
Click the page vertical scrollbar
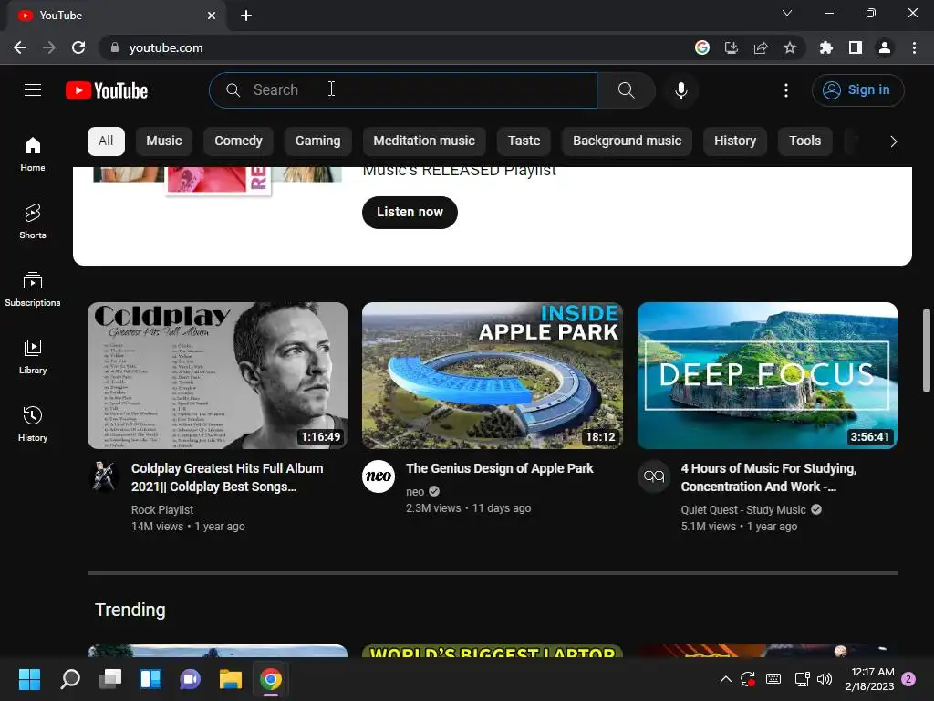click(x=927, y=350)
